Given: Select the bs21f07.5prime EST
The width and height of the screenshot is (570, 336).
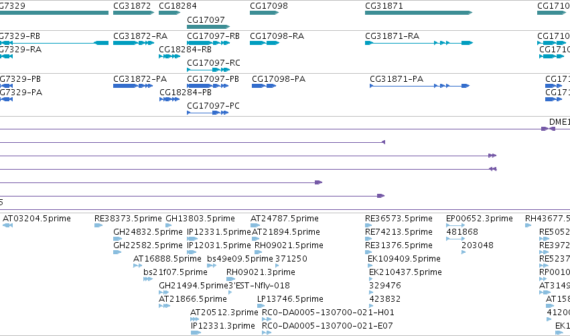Looking at the screenshot, I should pos(147,279).
